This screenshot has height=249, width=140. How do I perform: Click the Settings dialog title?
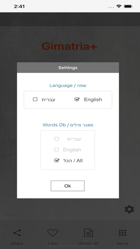68,68
